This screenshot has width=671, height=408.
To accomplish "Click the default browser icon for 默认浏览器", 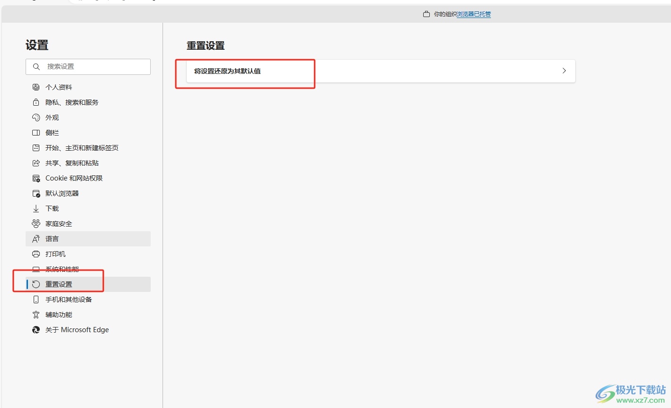I will [36, 193].
